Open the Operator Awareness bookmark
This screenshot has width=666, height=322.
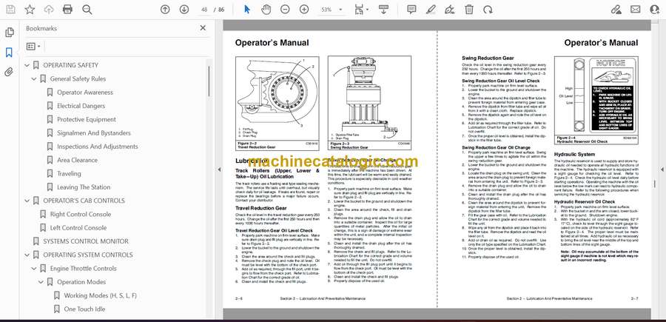pos(85,93)
